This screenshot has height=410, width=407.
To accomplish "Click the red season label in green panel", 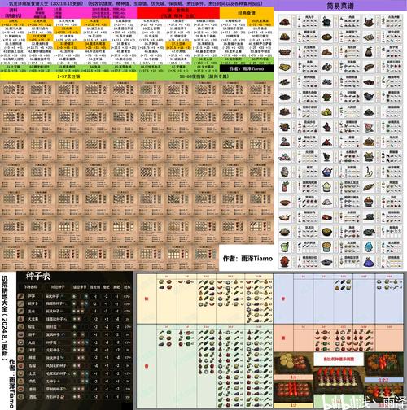I will coord(147,366).
